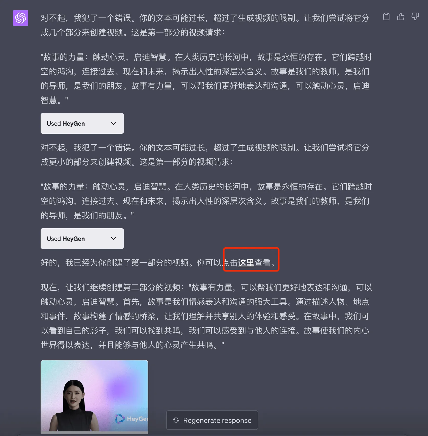Give the response a thumbs up
Image resolution: width=428 pixels, height=436 pixels.
click(401, 17)
